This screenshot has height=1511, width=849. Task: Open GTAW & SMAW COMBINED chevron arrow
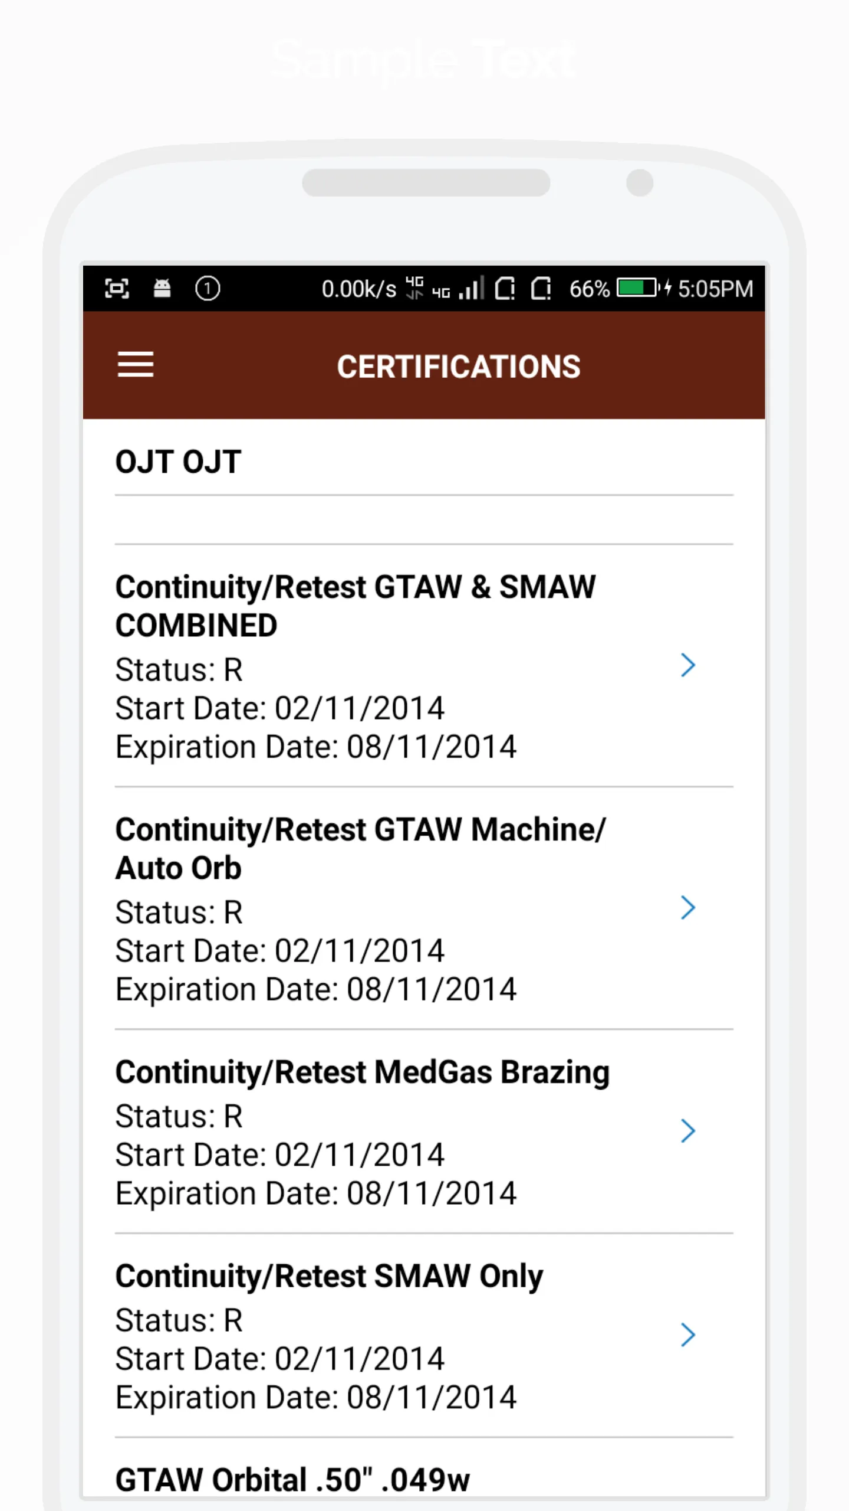(x=687, y=665)
